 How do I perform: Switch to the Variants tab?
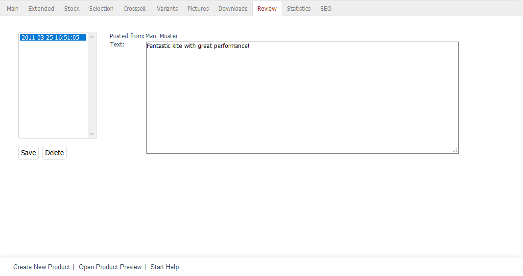click(x=167, y=9)
